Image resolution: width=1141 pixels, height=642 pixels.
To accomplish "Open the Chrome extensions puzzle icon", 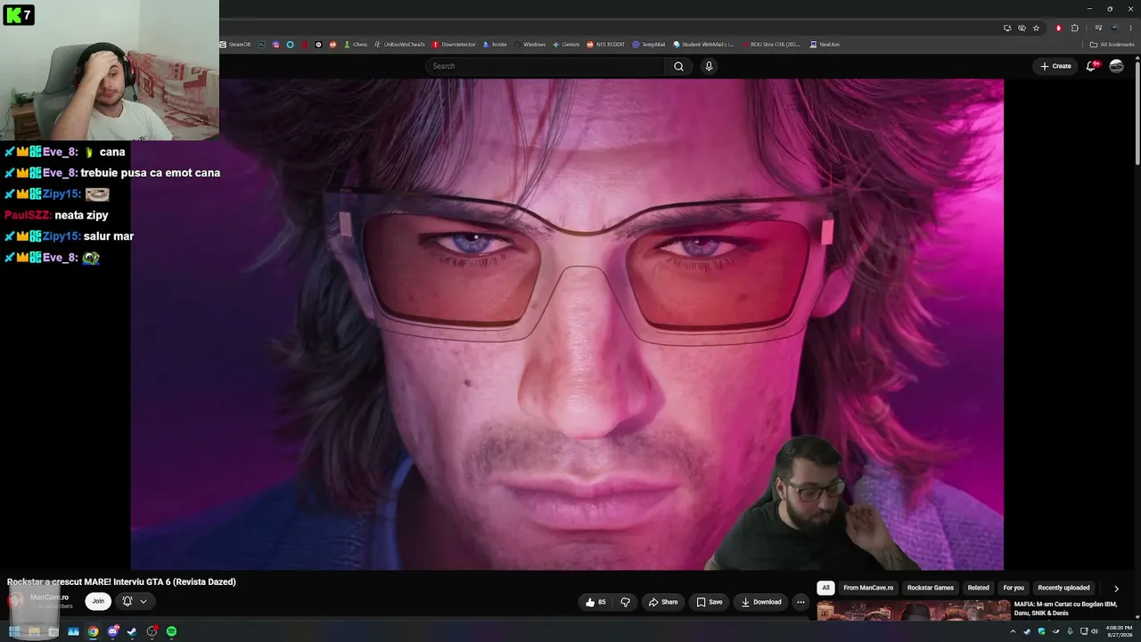I will click(1074, 28).
